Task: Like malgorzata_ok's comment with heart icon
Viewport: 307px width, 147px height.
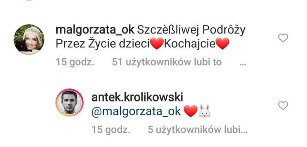Action: click(283, 38)
